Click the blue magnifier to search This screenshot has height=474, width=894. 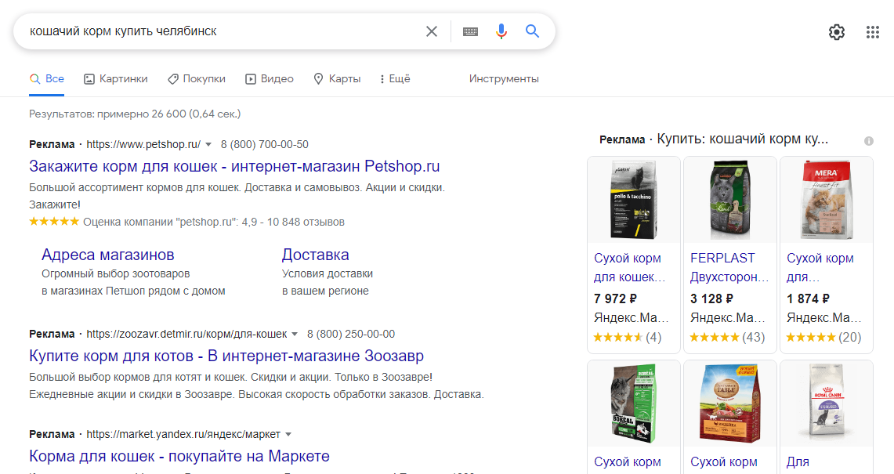point(532,31)
